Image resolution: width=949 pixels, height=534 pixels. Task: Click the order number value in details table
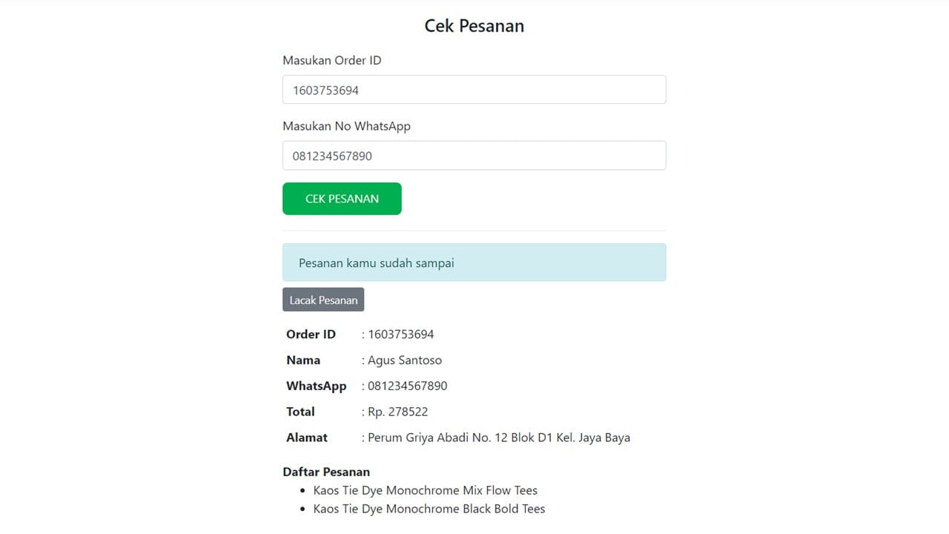tap(400, 334)
